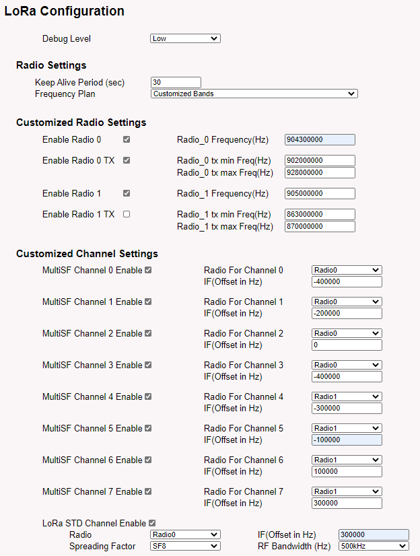Image resolution: width=420 pixels, height=556 pixels.
Task: Open the Debug Level dropdown
Action: [185, 39]
